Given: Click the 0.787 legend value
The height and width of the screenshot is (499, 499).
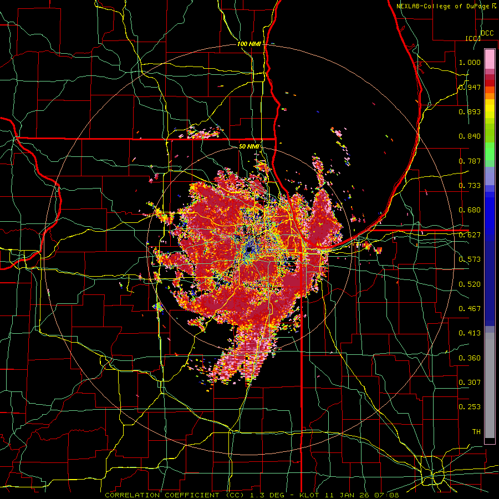Looking at the screenshot, I should point(470,161).
